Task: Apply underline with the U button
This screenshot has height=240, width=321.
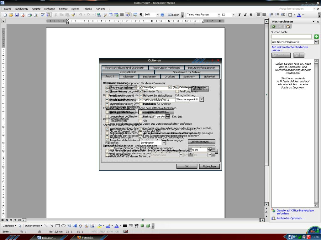Action: point(251,15)
